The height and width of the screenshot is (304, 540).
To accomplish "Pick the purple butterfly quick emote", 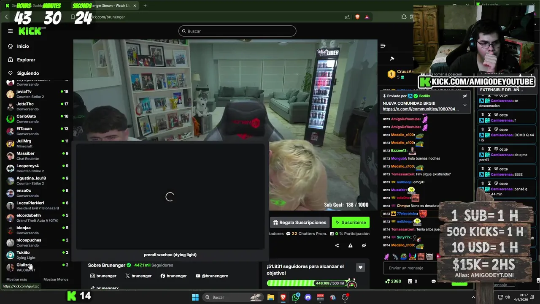I will tap(387, 256).
